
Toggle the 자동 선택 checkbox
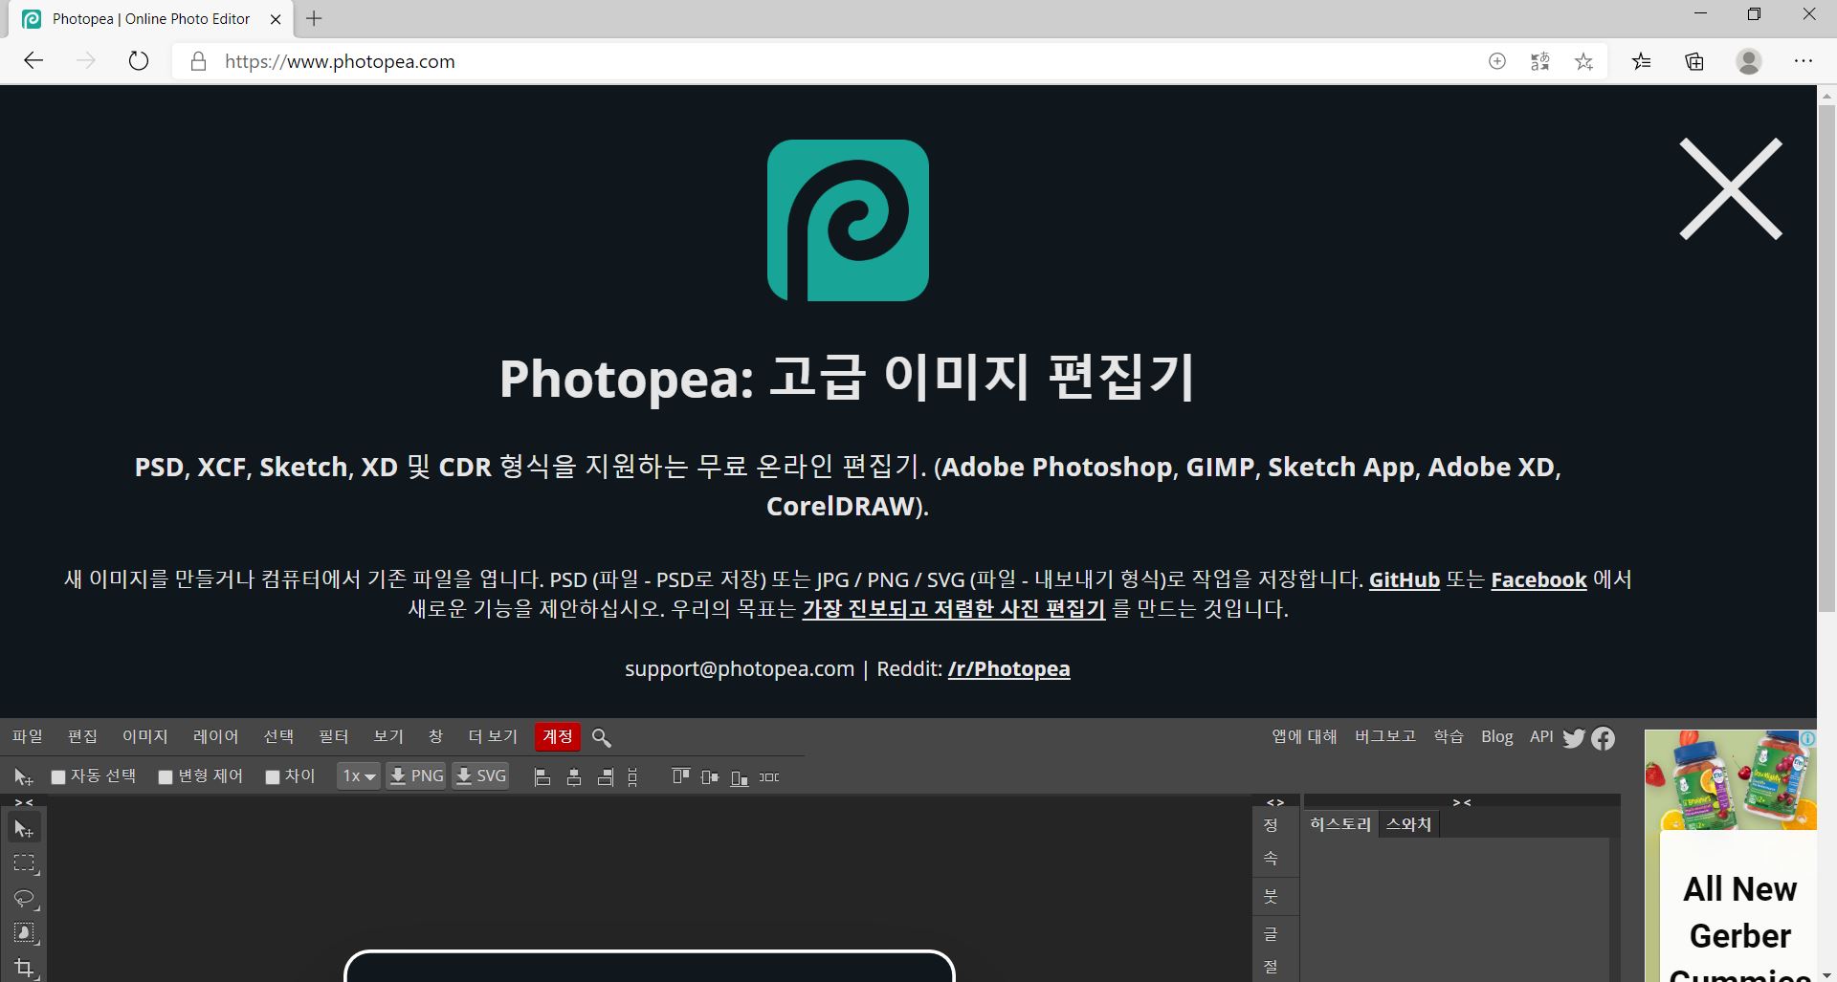pyautogui.click(x=58, y=777)
